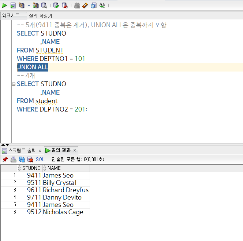
Task: Click the -- 4개 comment line
Action: tap(26, 76)
